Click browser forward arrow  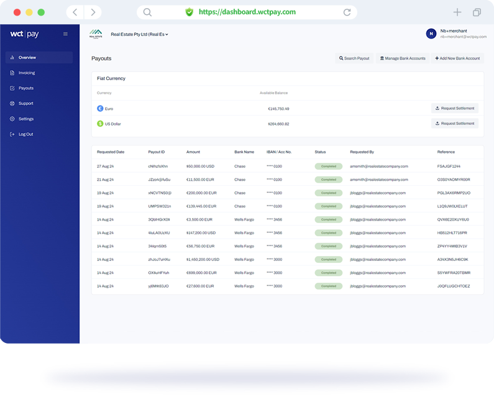[x=93, y=12]
